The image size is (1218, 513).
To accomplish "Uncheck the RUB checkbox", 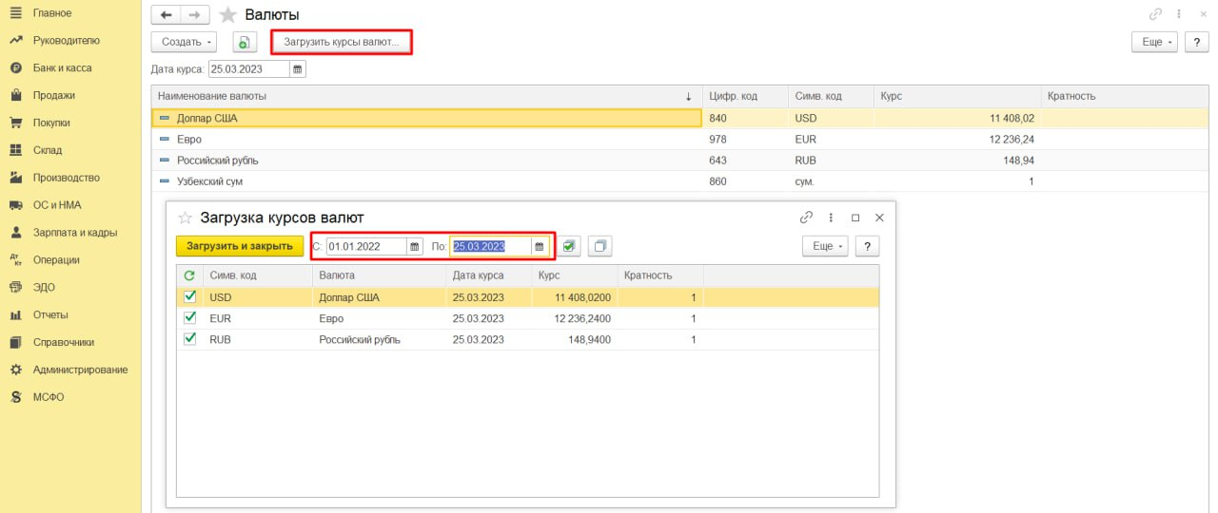I will click(x=189, y=339).
